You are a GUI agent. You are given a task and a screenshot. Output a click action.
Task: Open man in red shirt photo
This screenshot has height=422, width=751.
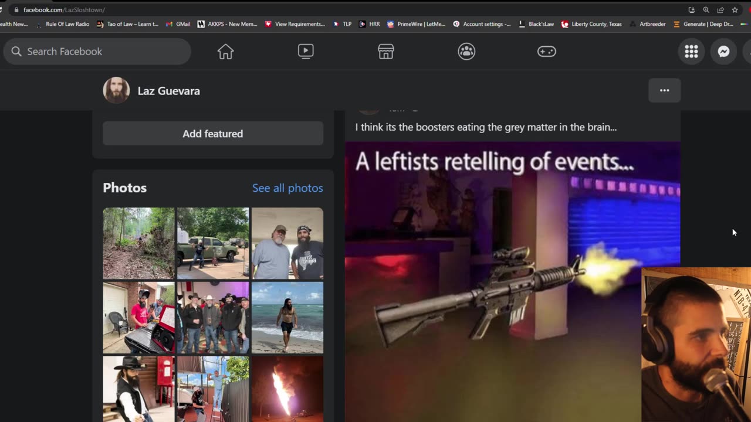point(138,318)
